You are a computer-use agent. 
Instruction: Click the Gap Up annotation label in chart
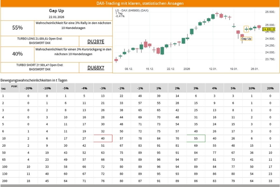pos(246,39)
